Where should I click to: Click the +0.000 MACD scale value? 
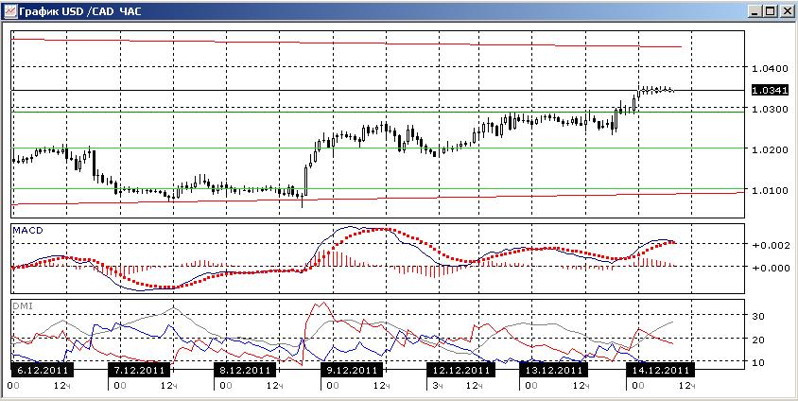click(770, 269)
